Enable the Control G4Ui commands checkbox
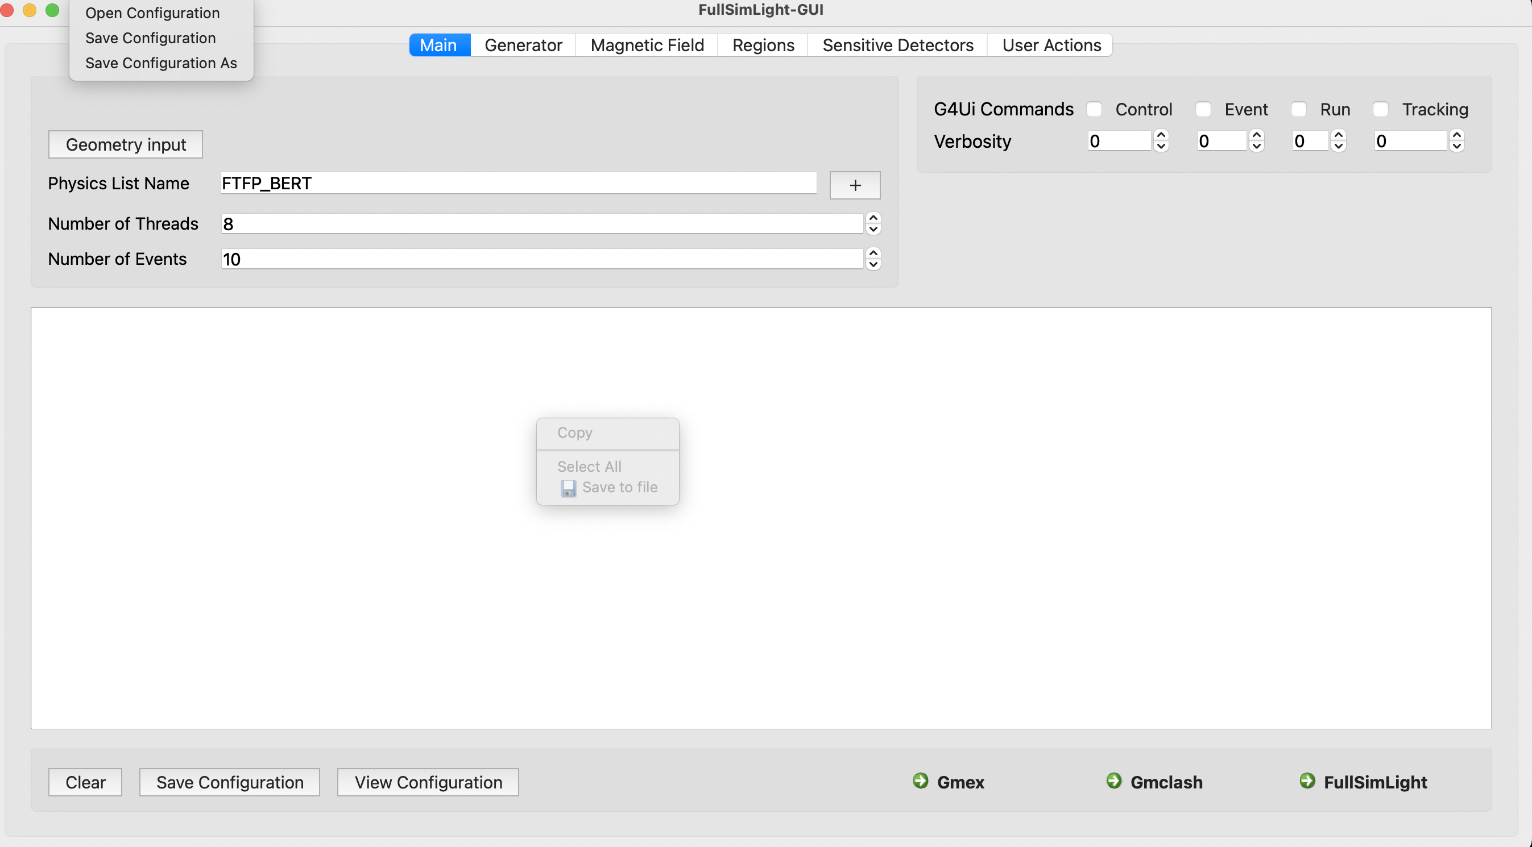The image size is (1532, 847). point(1094,109)
